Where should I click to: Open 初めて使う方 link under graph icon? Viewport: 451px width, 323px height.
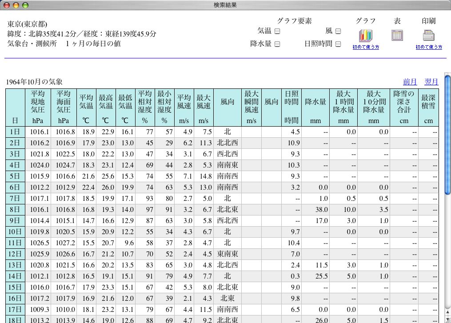(366, 47)
